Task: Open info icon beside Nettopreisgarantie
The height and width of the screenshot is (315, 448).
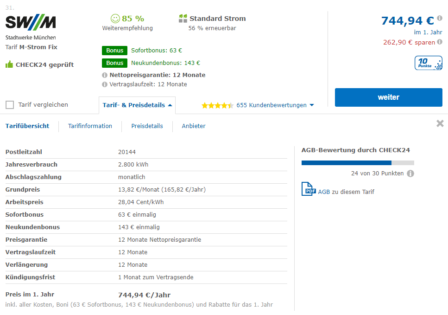Action: (105, 75)
